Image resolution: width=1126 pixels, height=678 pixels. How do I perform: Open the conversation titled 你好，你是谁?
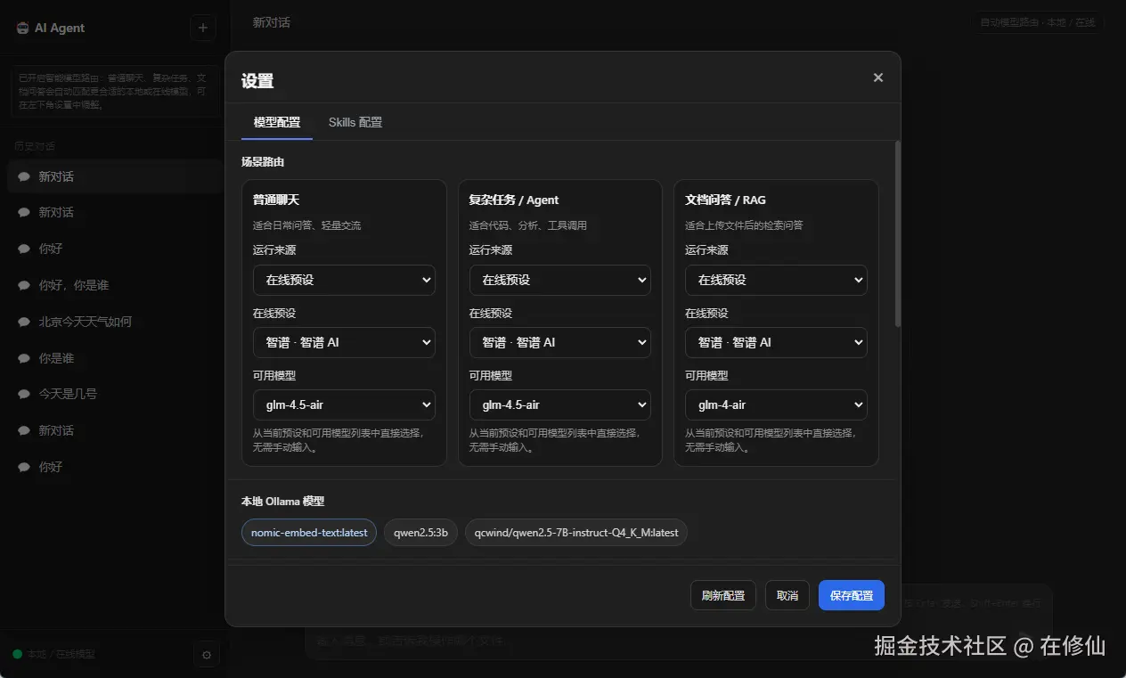(115, 285)
